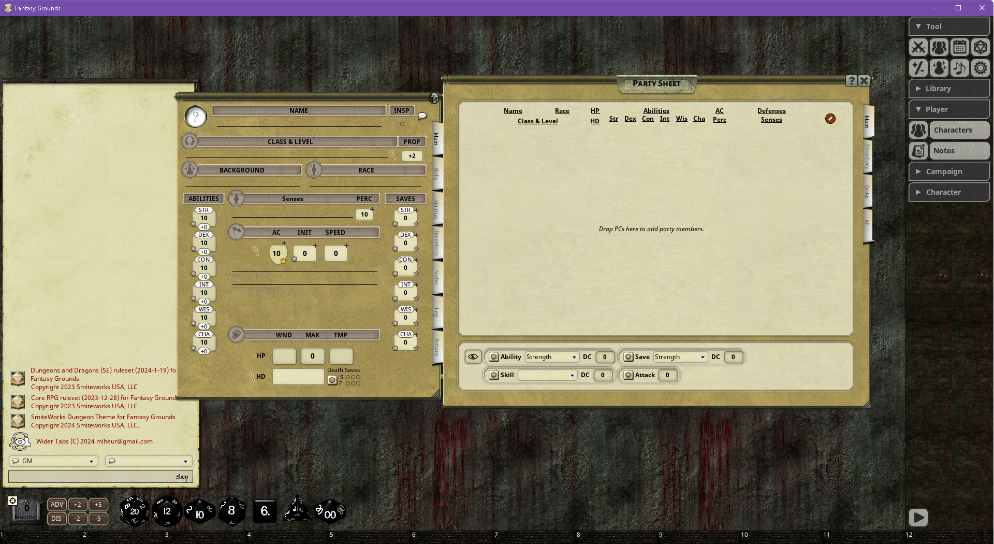Pick the d20 die
The image size is (994, 544).
[135, 512]
